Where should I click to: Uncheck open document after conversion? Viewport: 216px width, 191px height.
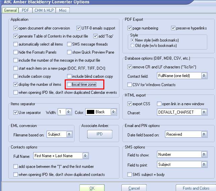tap(15, 28)
